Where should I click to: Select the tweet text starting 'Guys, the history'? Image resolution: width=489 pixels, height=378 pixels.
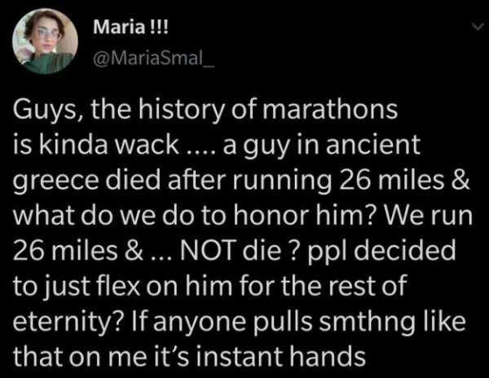click(x=243, y=233)
